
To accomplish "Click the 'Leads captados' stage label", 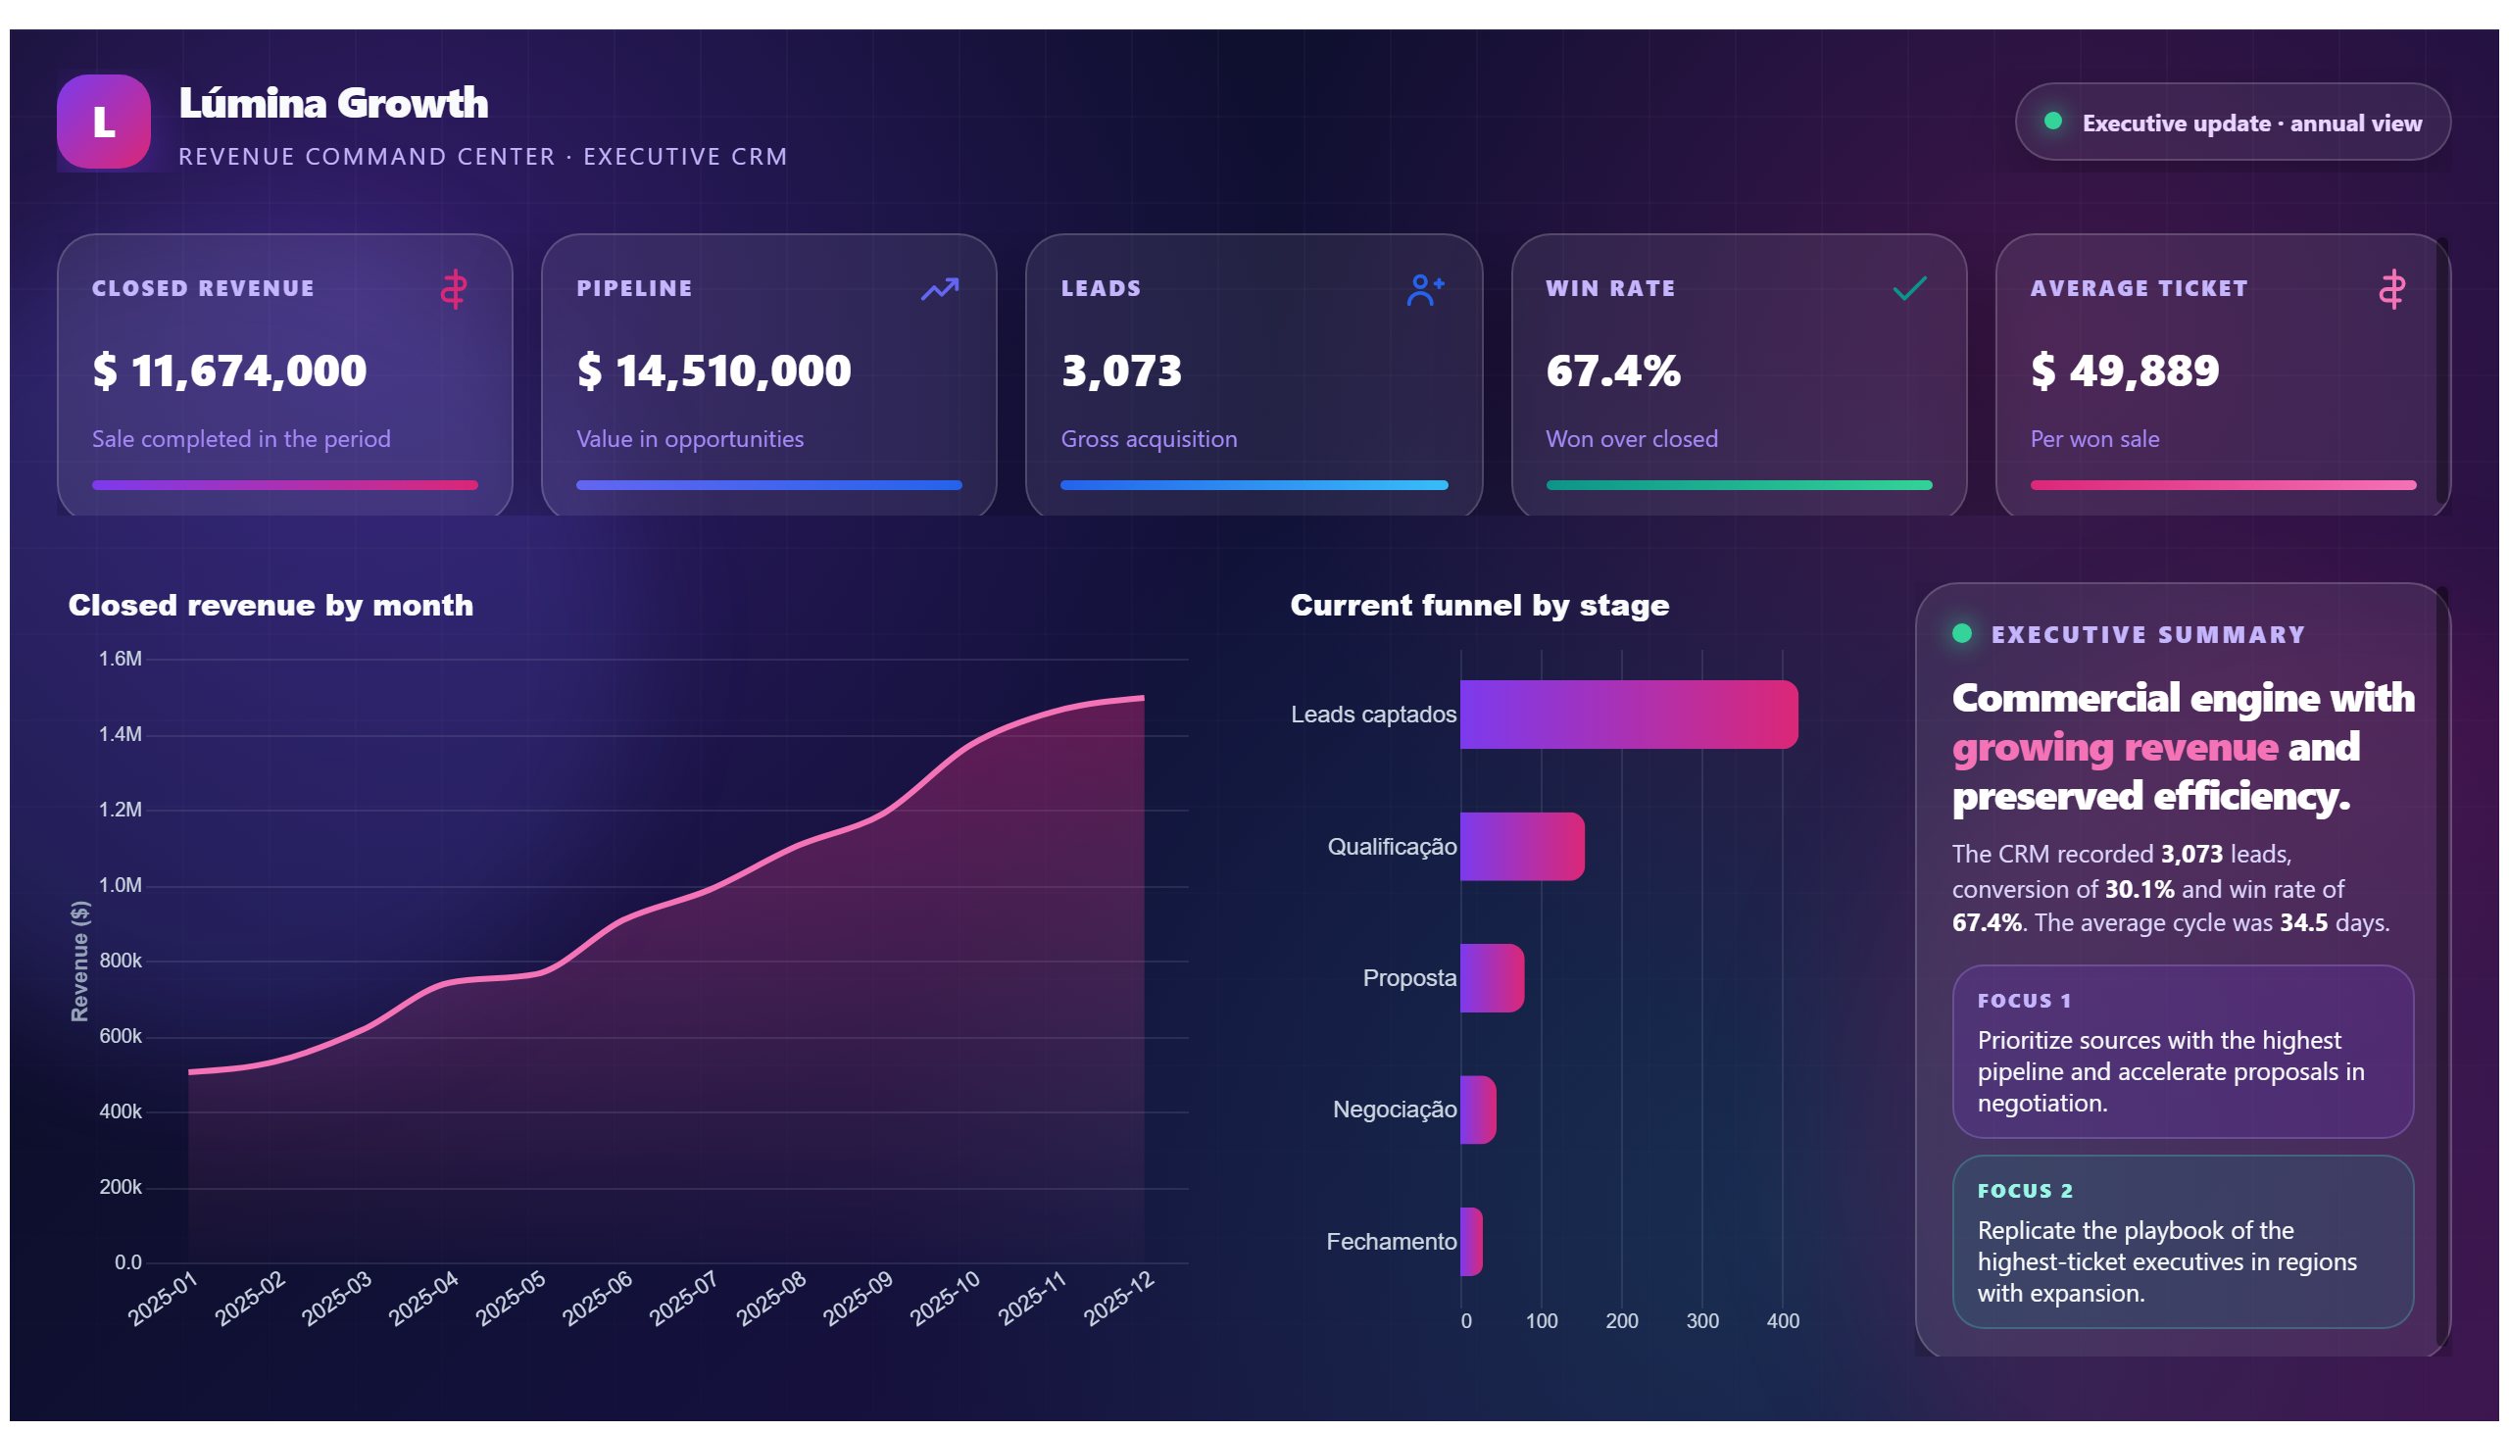I will 1372,715.
